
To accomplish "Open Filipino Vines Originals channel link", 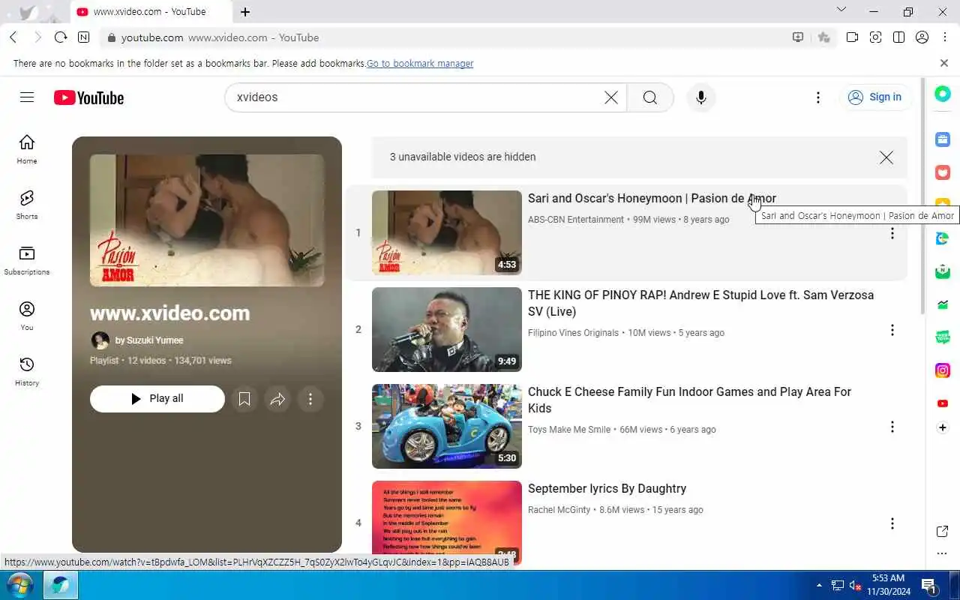I will click(573, 333).
